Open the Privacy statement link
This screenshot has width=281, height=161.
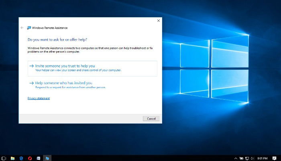tap(39, 98)
